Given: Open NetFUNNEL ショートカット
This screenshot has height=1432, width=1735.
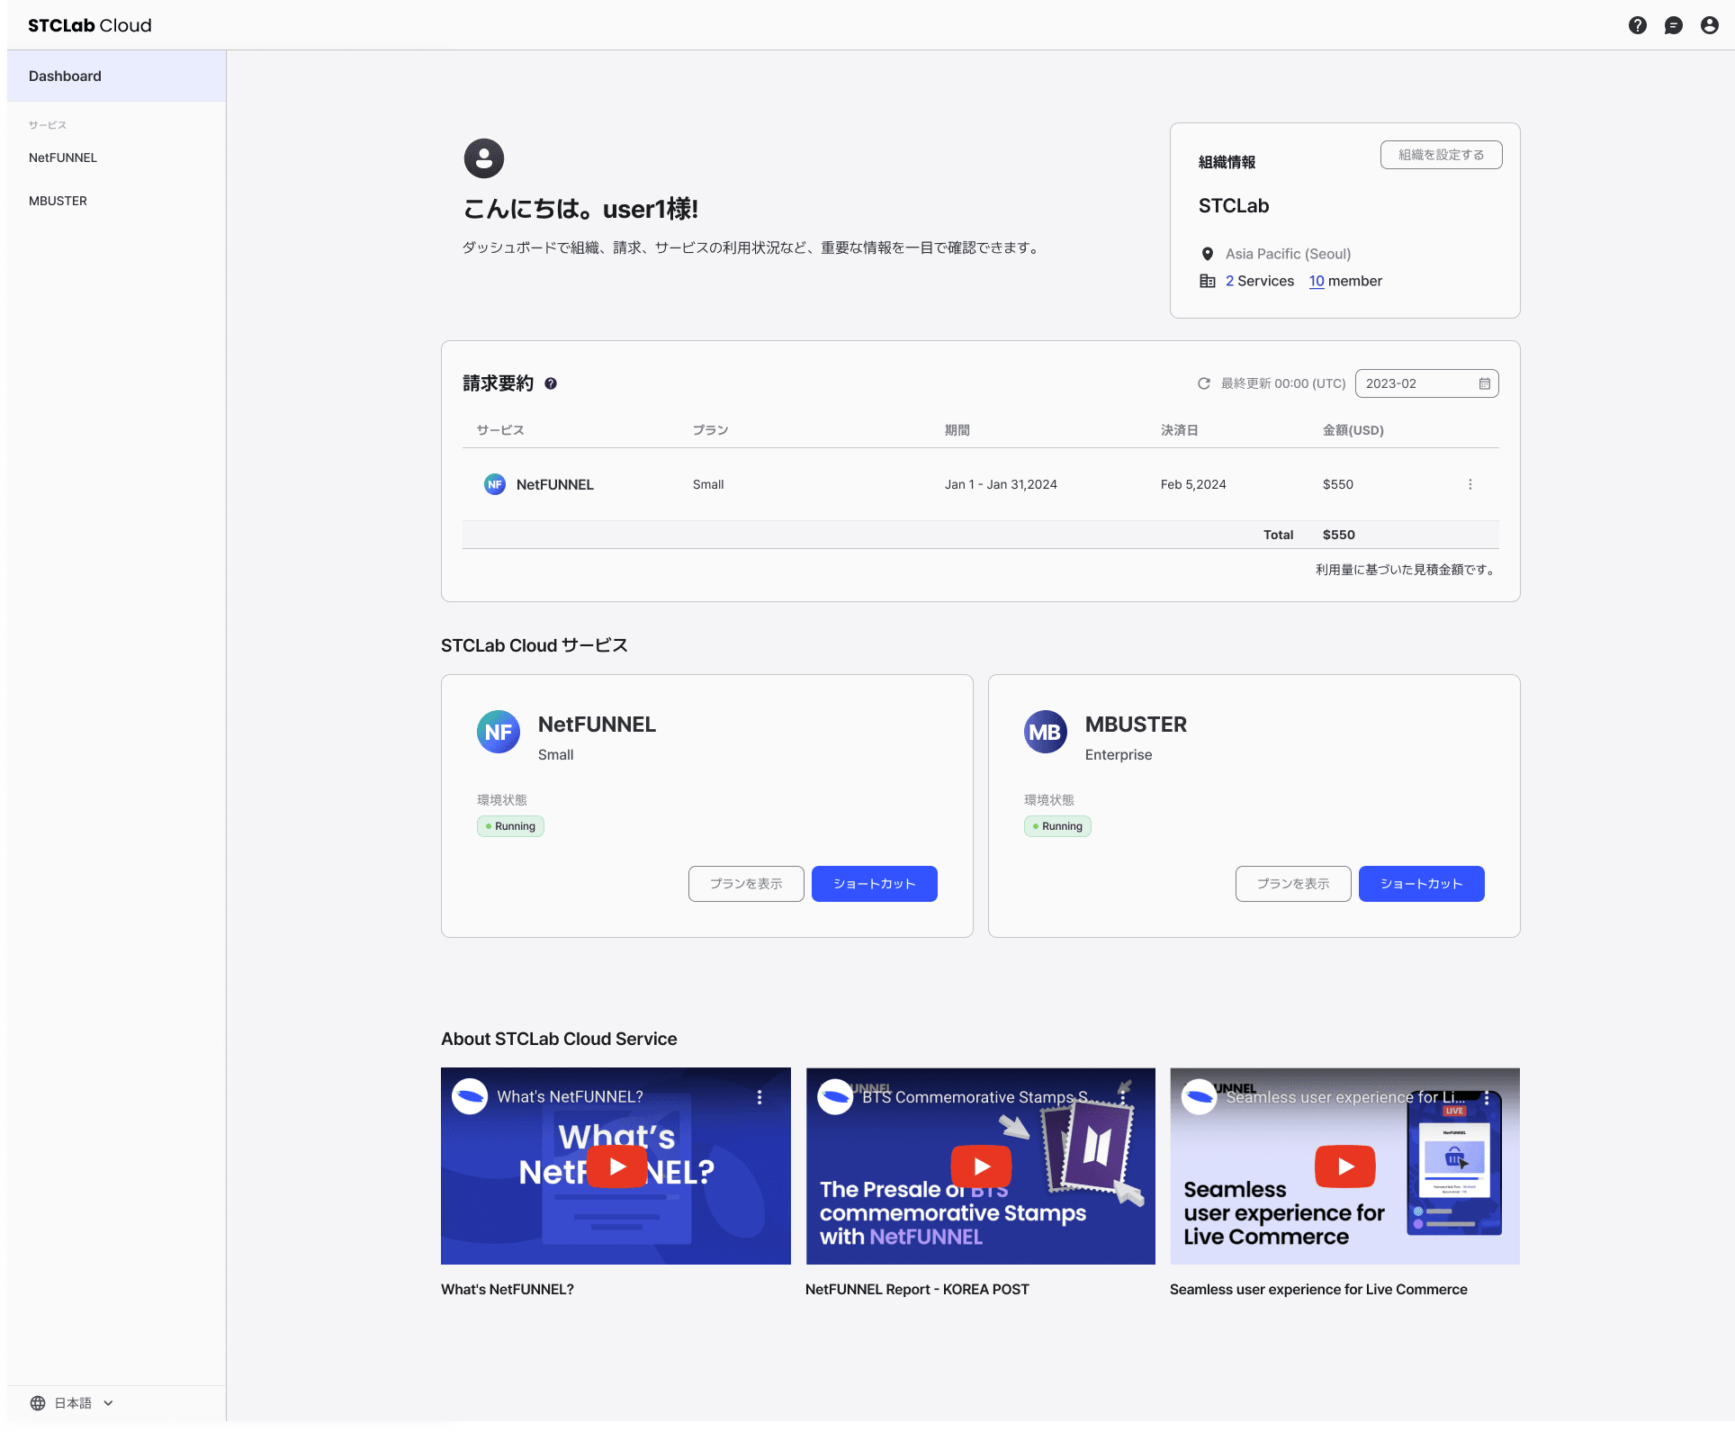Looking at the screenshot, I should pos(873,883).
